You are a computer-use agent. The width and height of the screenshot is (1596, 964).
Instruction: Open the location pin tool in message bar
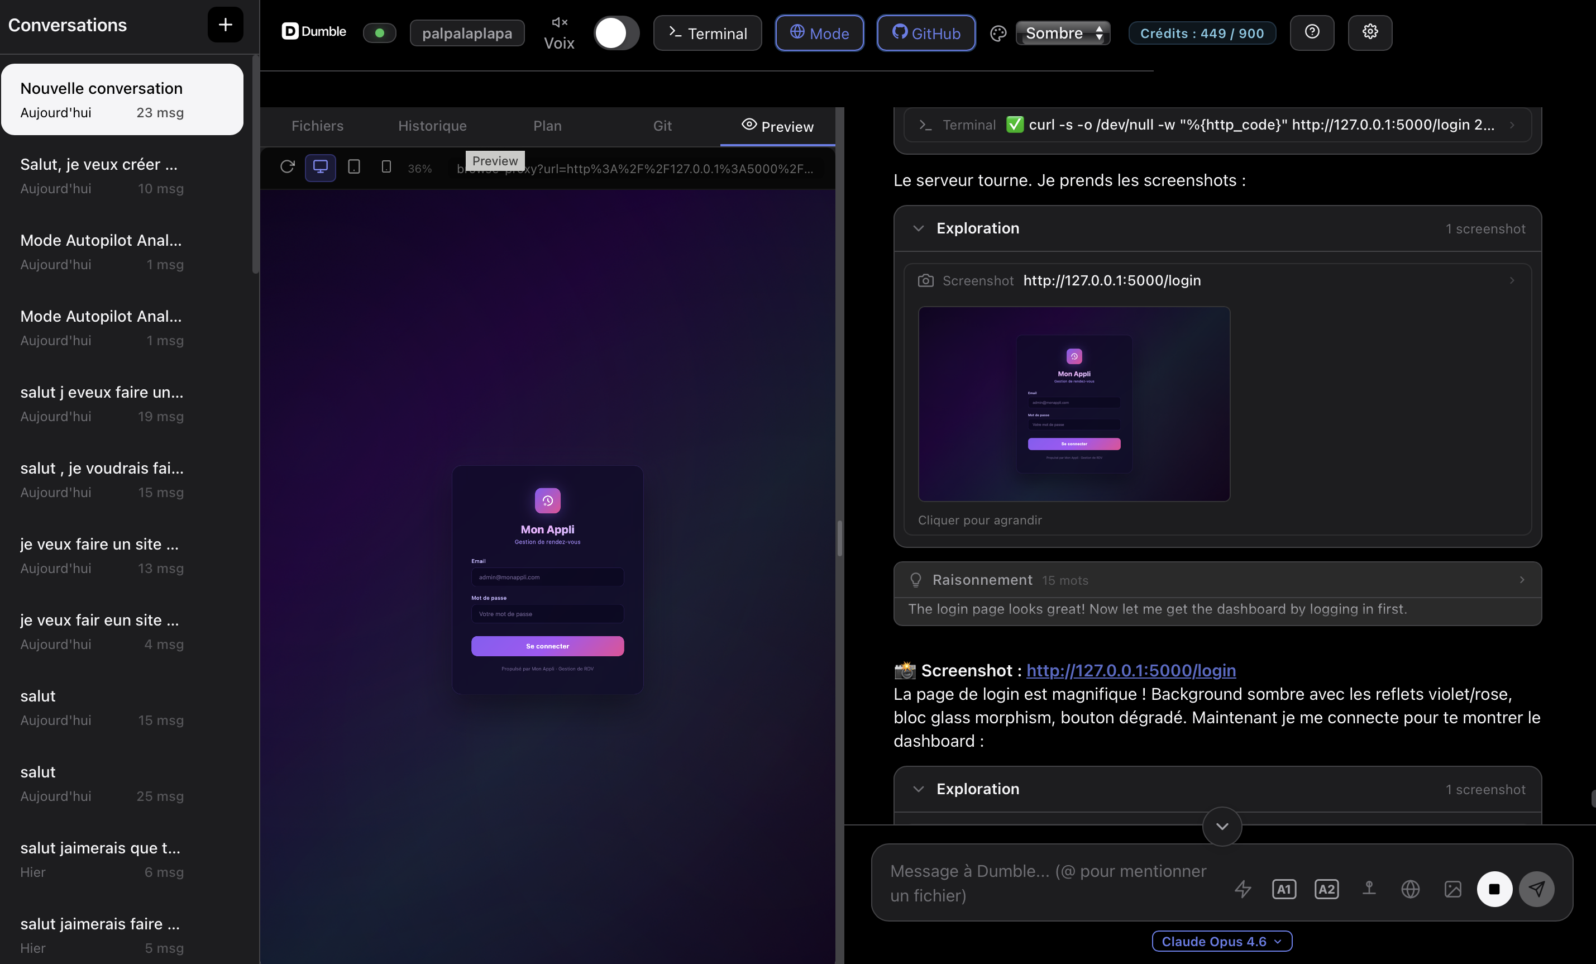tap(1369, 889)
